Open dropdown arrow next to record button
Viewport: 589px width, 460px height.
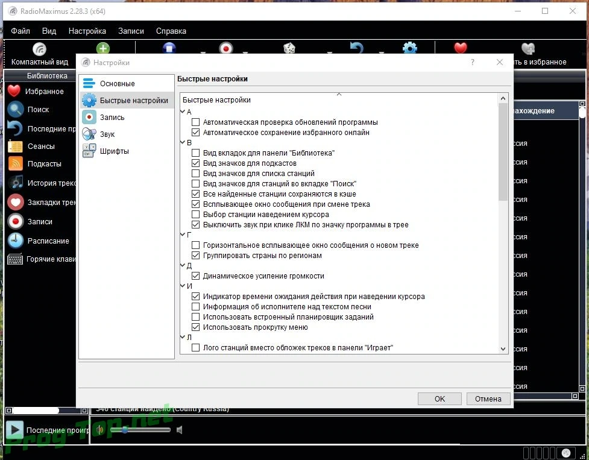pos(245,52)
